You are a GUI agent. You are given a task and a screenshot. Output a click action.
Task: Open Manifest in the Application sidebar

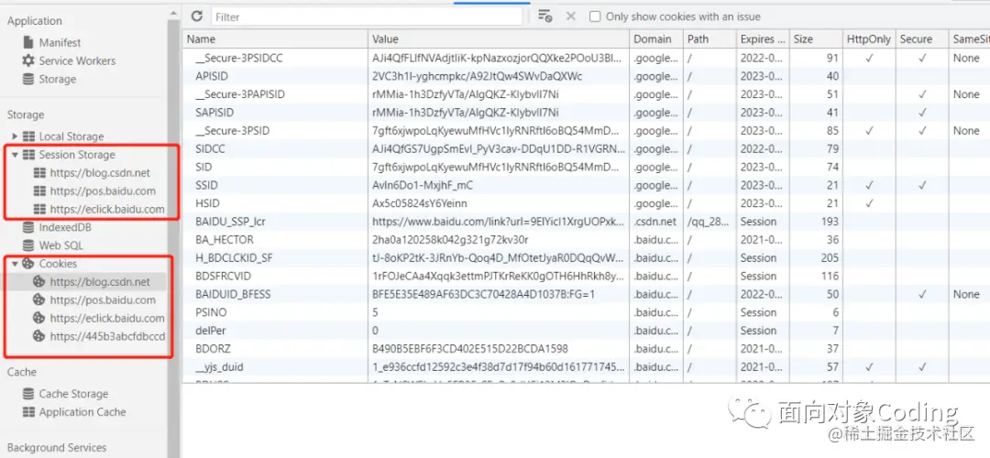(x=60, y=43)
